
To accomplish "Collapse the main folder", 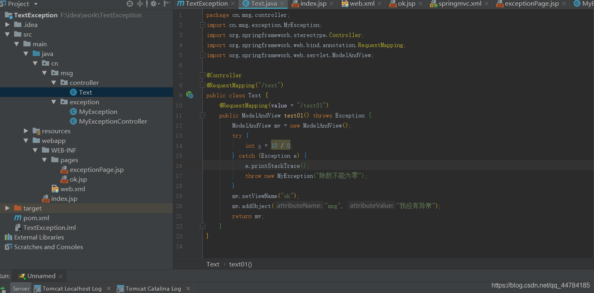I will click(17, 44).
